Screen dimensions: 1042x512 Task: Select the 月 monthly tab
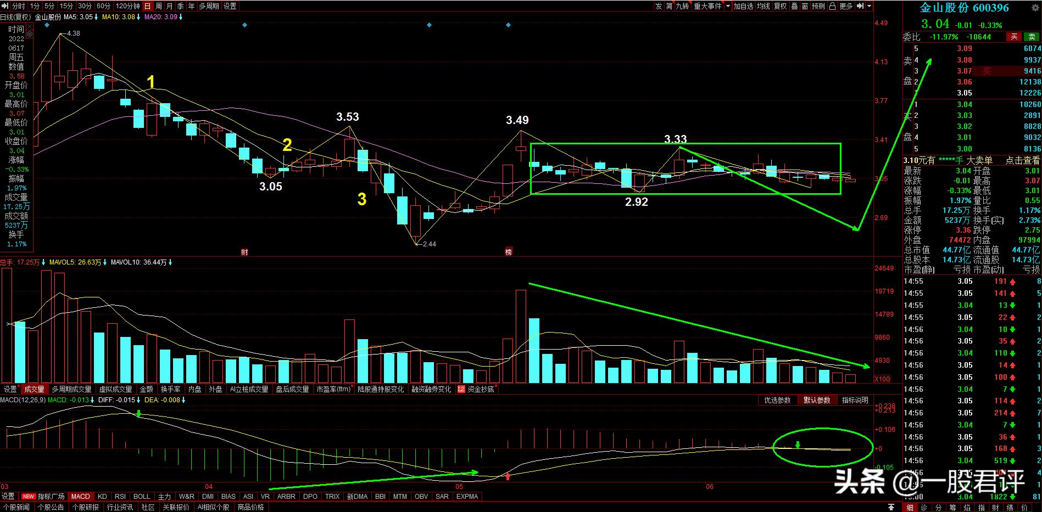coord(170,6)
